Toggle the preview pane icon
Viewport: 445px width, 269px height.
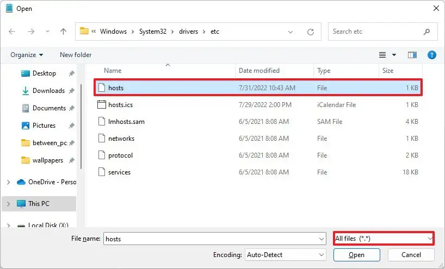coord(412,55)
